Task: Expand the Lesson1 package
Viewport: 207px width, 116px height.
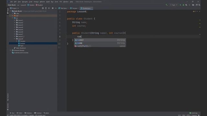Action: [15, 20]
